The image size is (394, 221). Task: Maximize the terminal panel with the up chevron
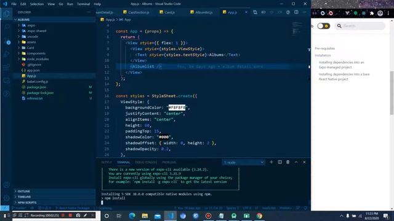point(296,162)
